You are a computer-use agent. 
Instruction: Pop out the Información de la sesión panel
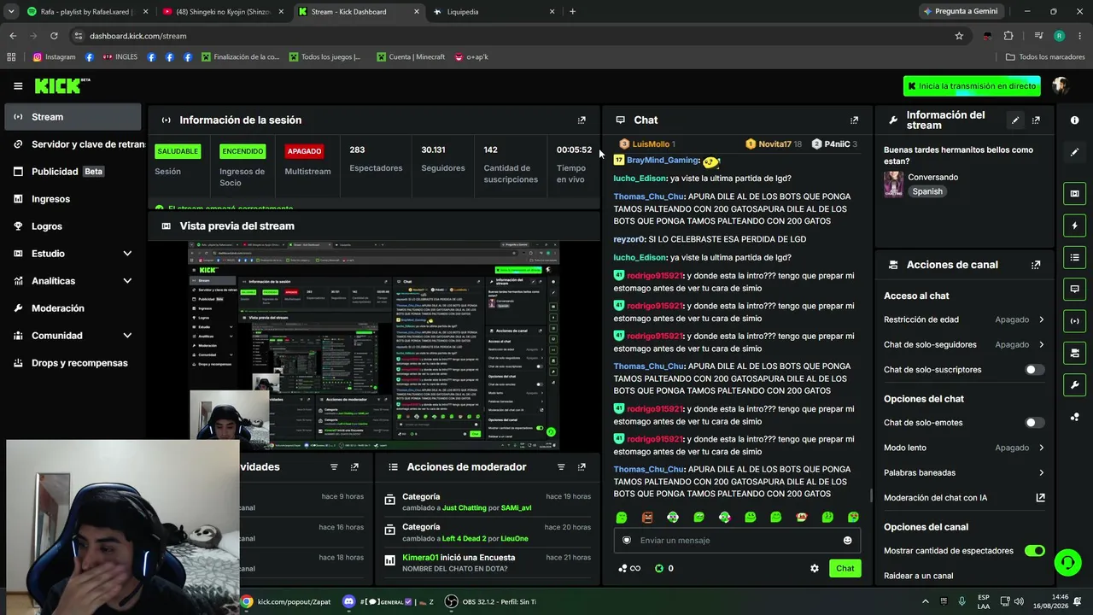(582, 120)
